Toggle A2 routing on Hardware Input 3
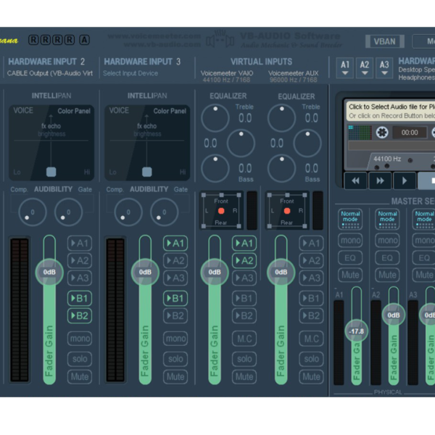This screenshot has height=435, width=435. tap(175, 260)
